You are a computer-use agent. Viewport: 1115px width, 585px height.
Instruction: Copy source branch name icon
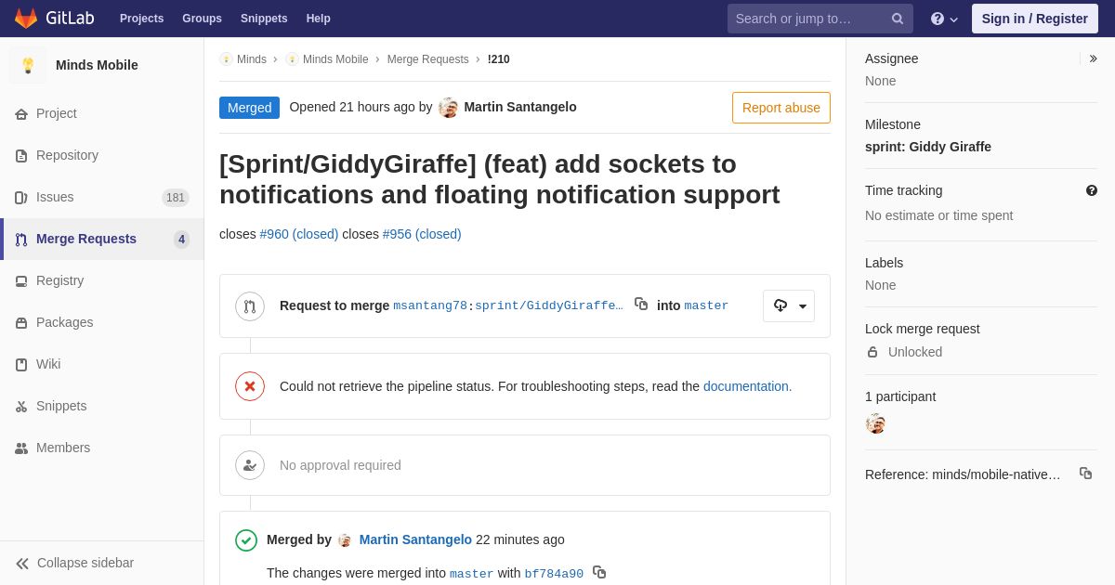641,304
